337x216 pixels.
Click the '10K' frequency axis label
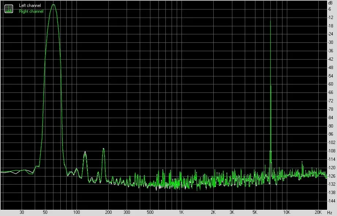287,212
